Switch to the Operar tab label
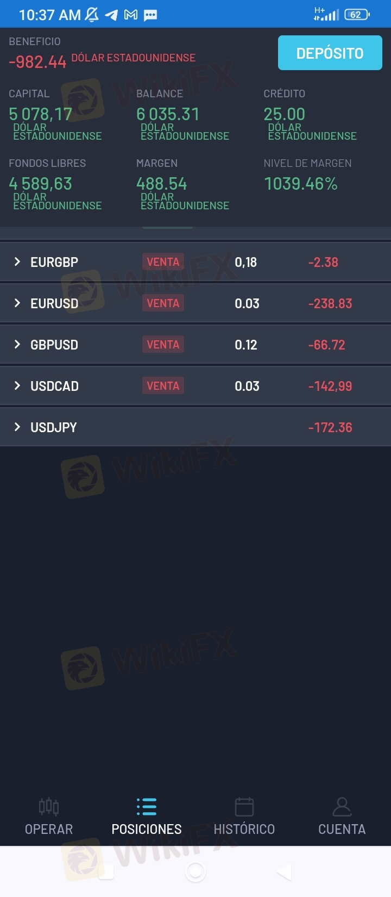This screenshot has width=391, height=897. pyautogui.click(x=49, y=829)
